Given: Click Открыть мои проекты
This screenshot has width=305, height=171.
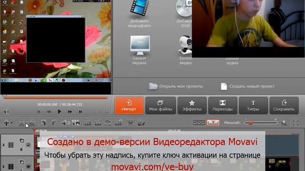Looking at the screenshot, I should 176,86.
